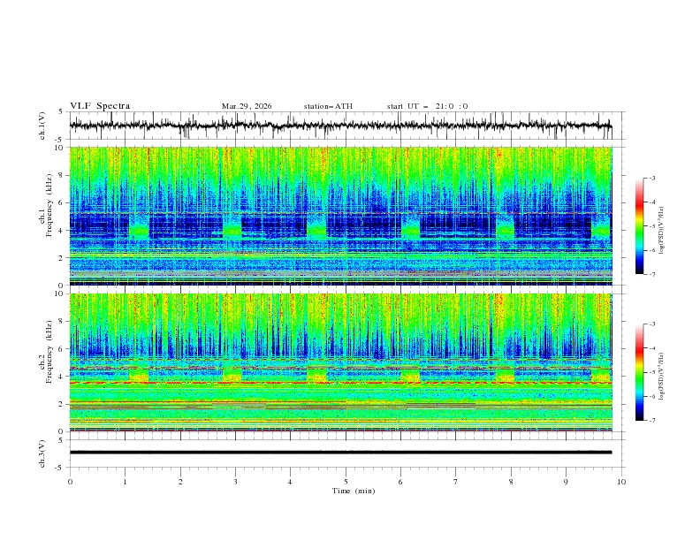This screenshot has width=700, height=541.
Task: Click the "ch.1(V)" waveform axis label
Action: coord(42,126)
